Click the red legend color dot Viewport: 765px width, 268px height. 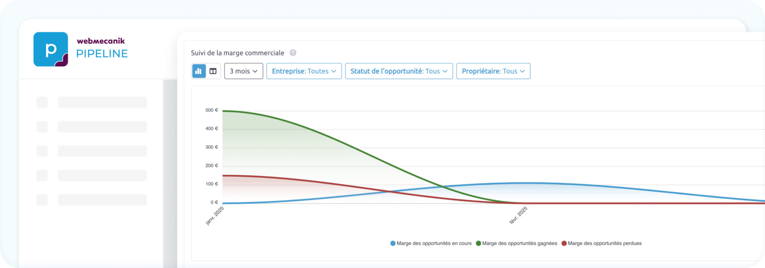point(564,243)
